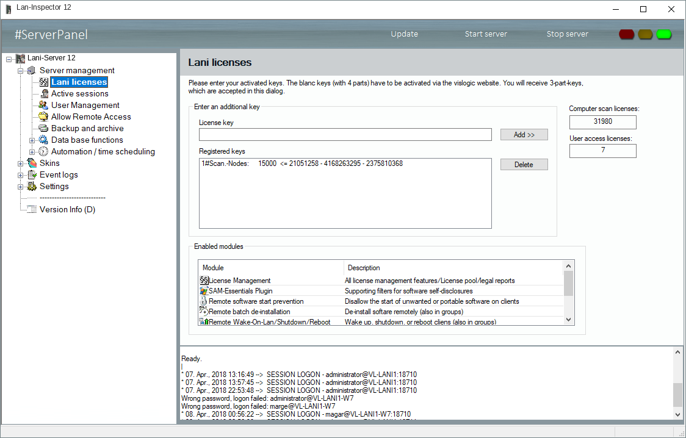Viewport: 686px width, 438px height.
Task: Click the red status indicator light
Action: pos(627,34)
